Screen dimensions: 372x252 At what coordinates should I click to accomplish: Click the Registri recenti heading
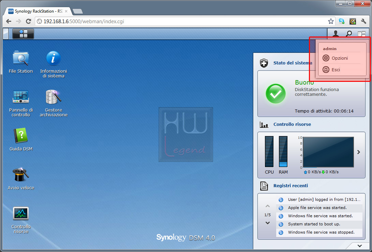(291, 186)
